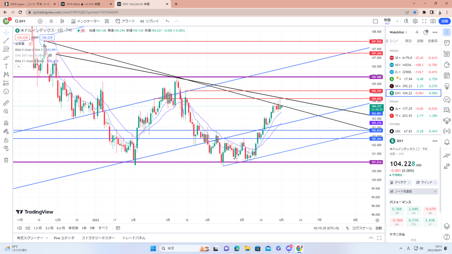Click the undo arrow in top toolbar
Image resolution: width=452 pixels, height=254 pixels.
tap(168, 21)
